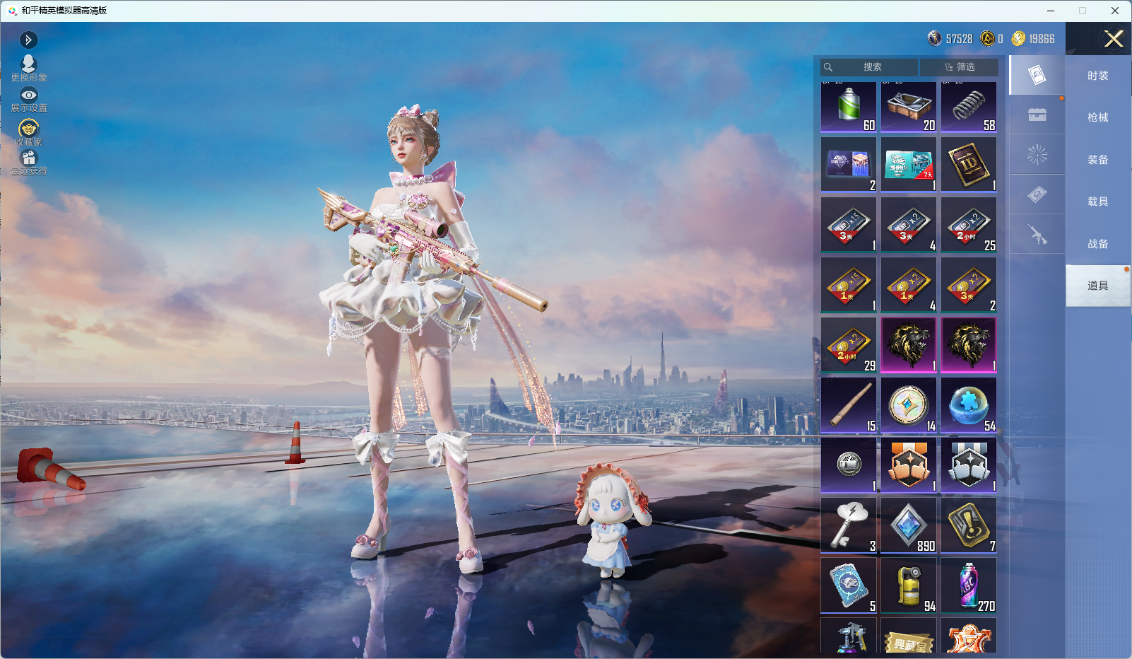The image size is (1132, 659).
Task: Select the puzzle piece orb with 54
Action: (x=969, y=405)
